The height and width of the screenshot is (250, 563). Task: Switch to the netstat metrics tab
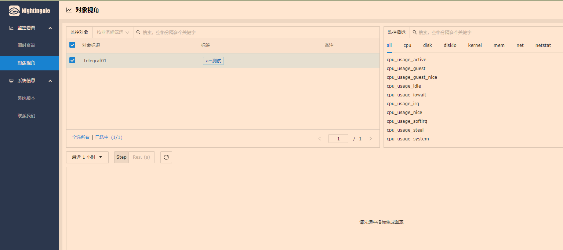543,45
